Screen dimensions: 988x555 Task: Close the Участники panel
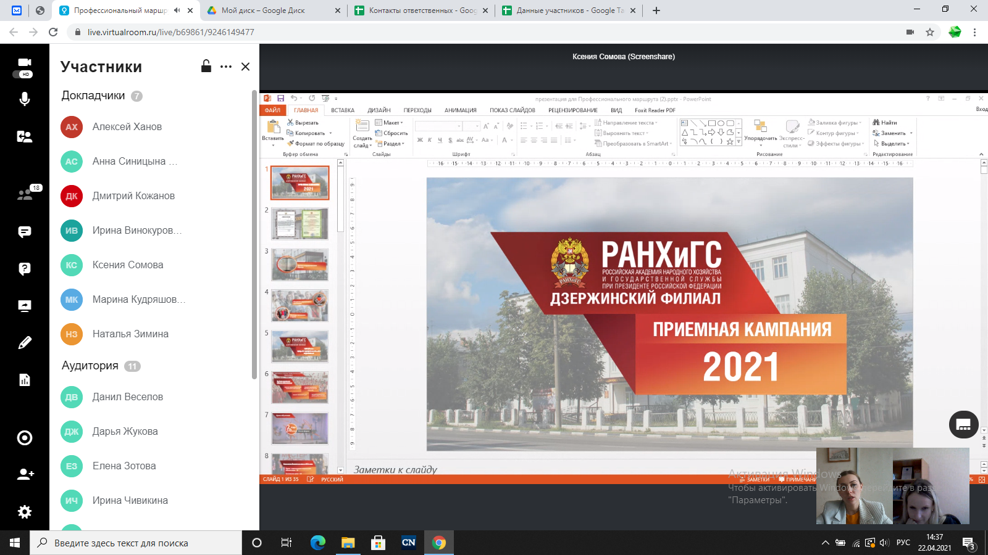[x=245, y=67]
